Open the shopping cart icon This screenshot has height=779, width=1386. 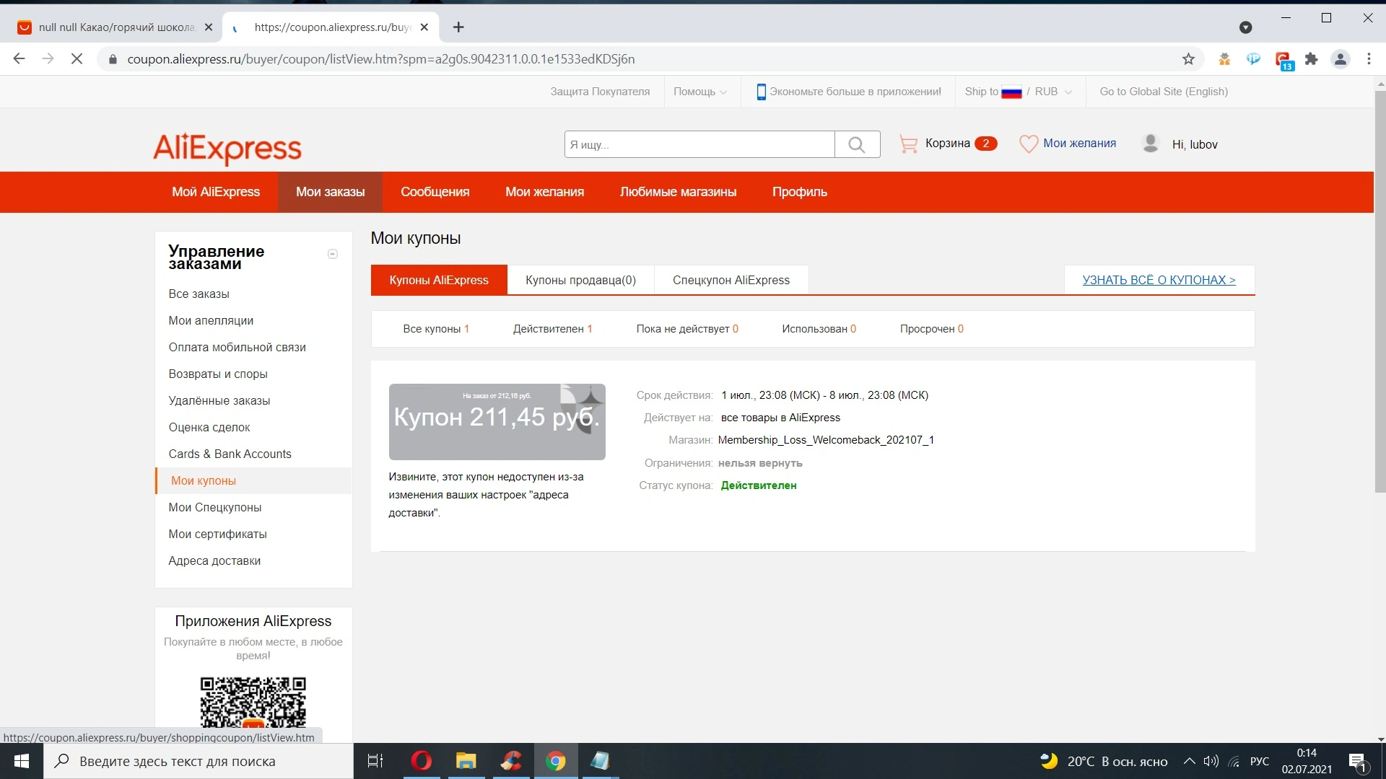coord(908,144)
